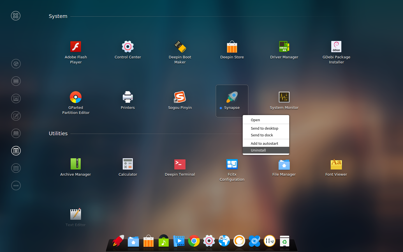Switch launcher view with grid icon
This screenshot has width=403, height=252.
tap(16, 16)
